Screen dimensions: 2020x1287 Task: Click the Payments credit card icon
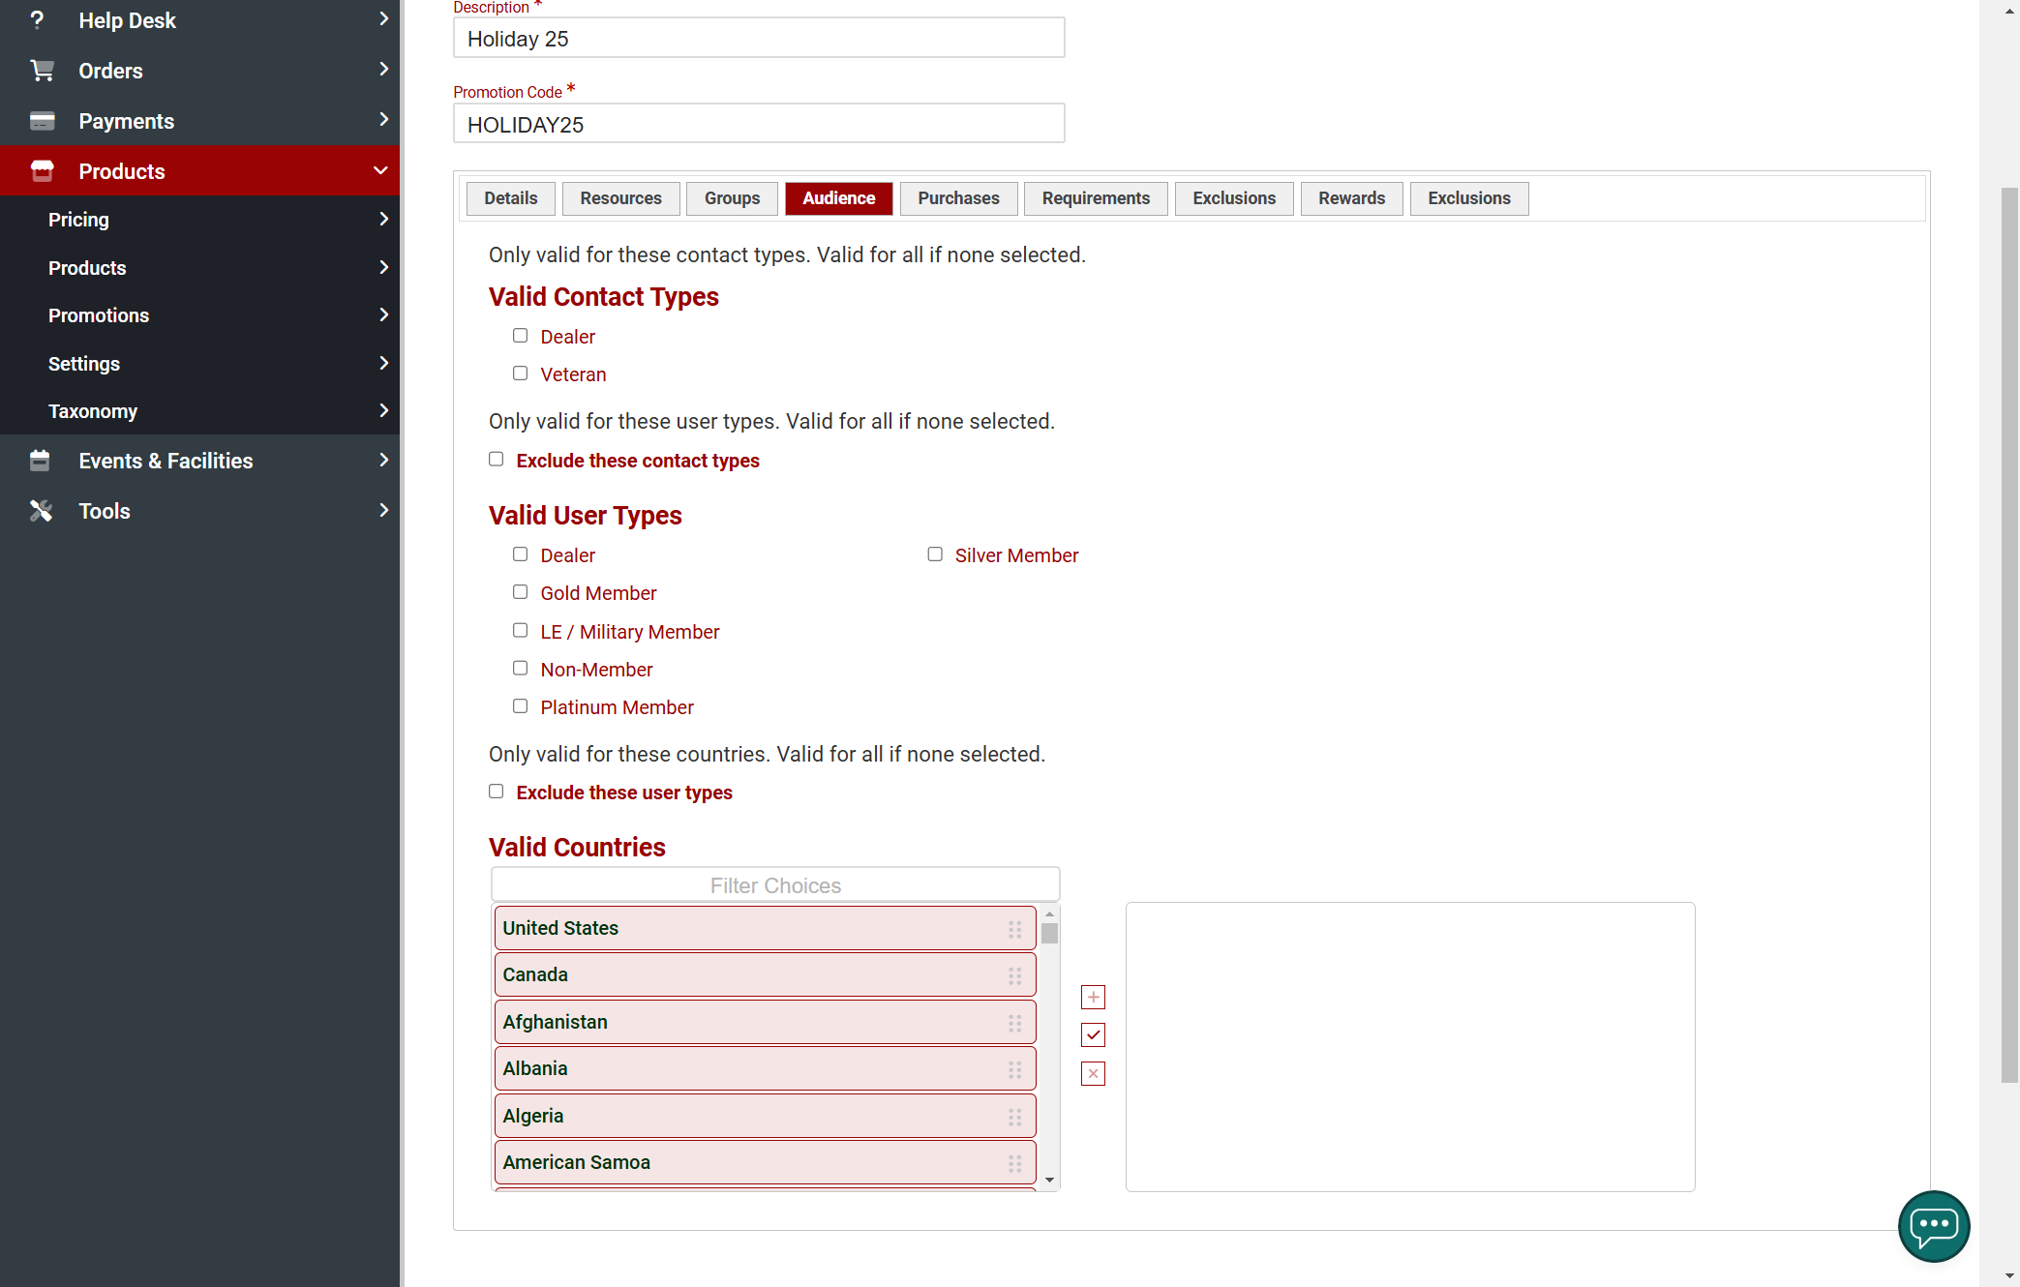(x=42, y=121)
